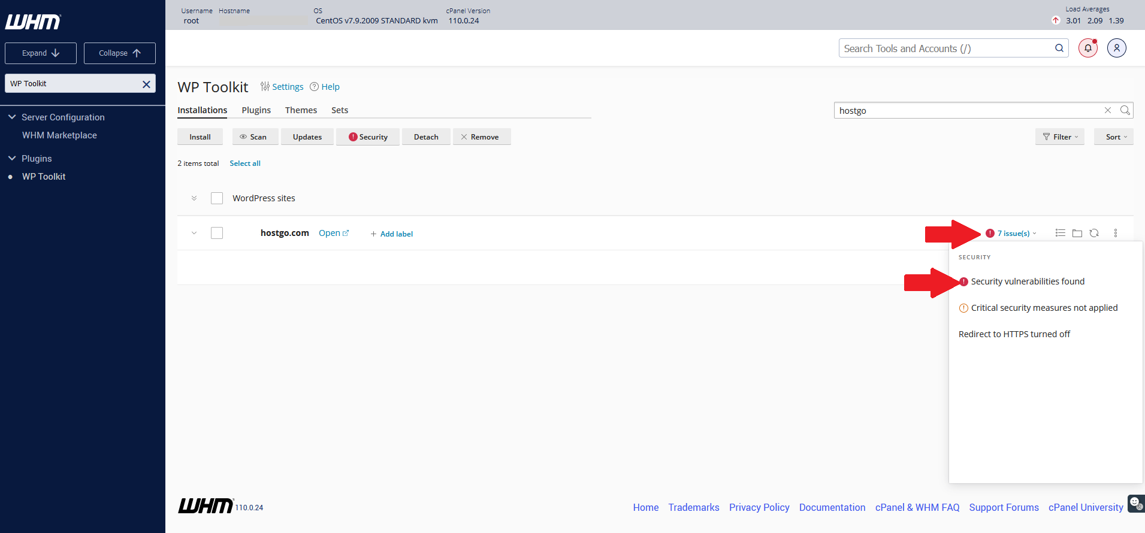The height and width of the screenshot is (533, 1145).
Task: Click the Updates button
Action: point(307,137)
